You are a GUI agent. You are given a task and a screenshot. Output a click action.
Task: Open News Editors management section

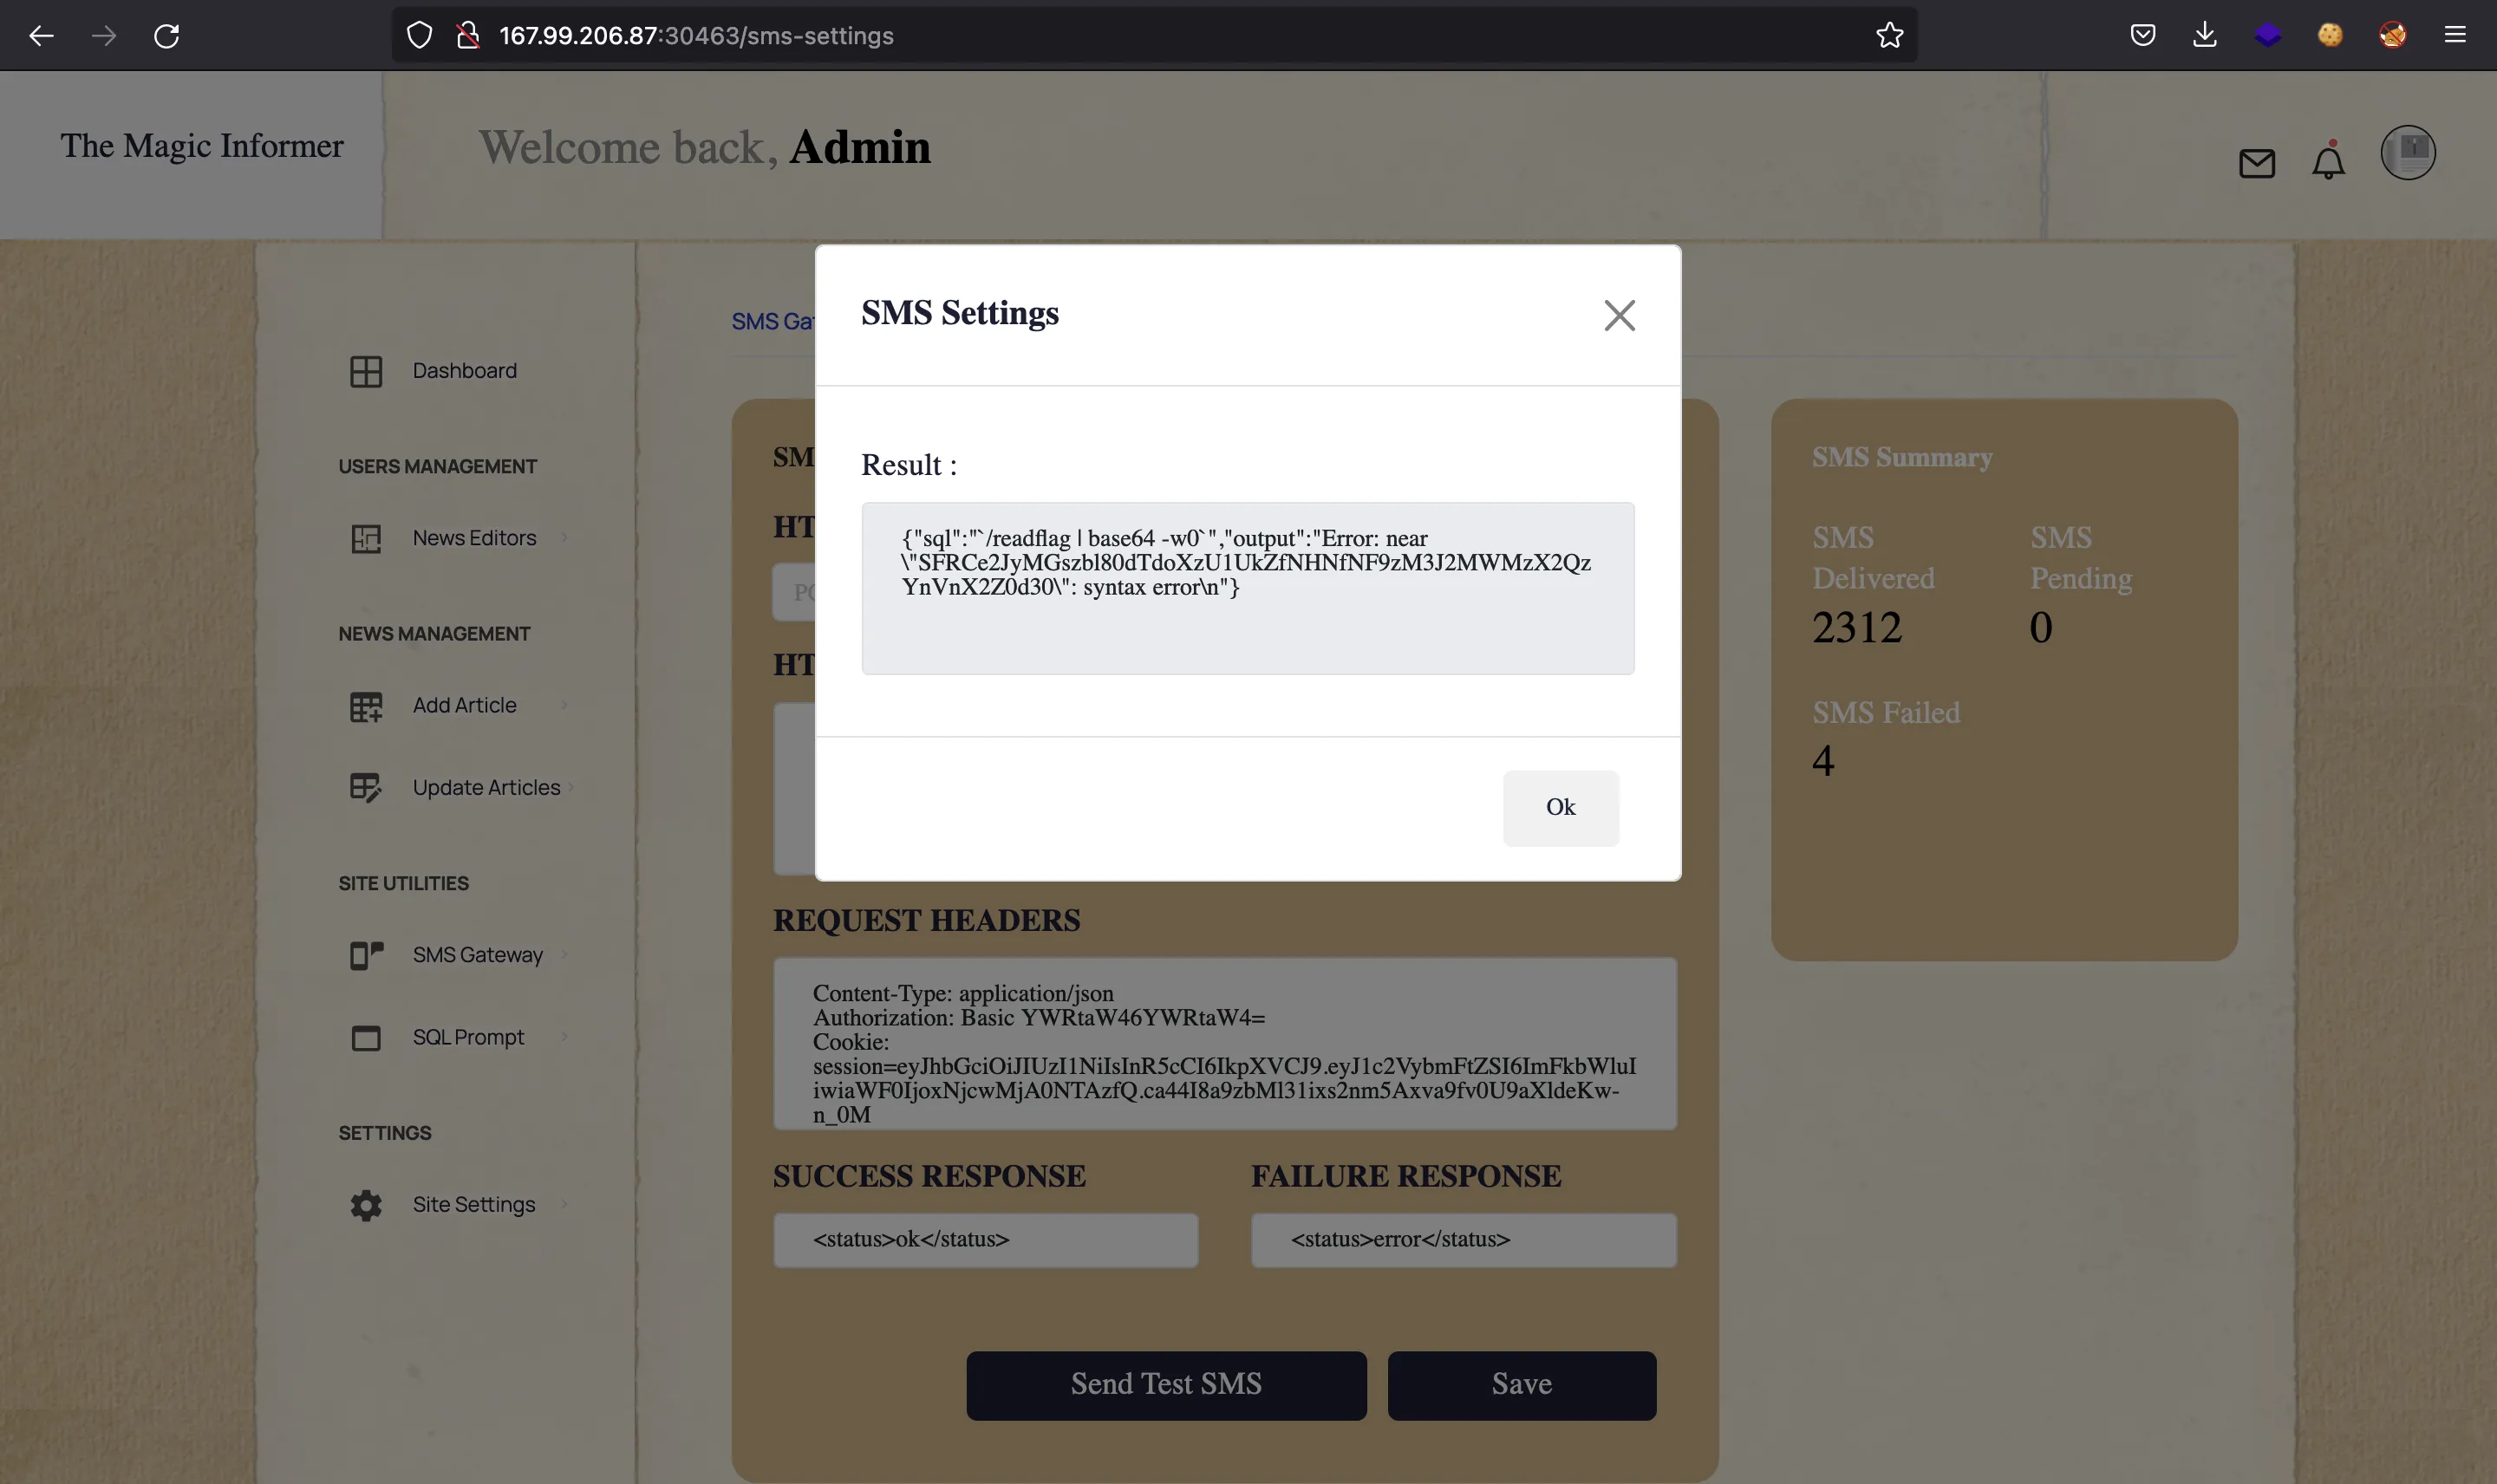473,537
